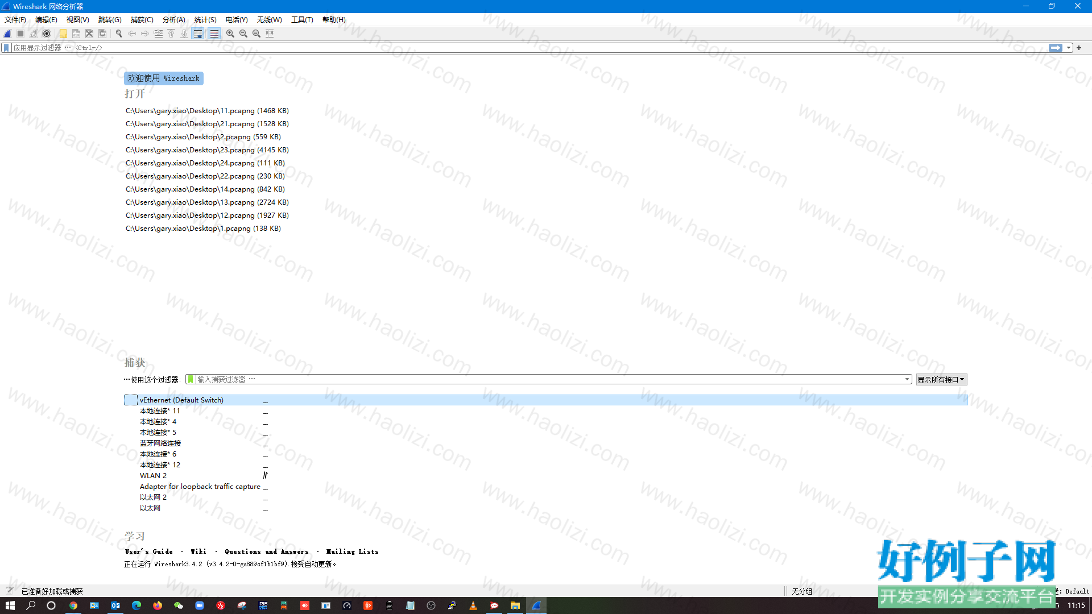
Task: Open display filter bookmark menu
Action: tap(6, 48)
